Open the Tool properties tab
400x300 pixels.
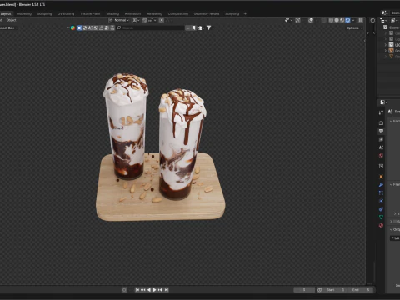[x=381, y=112]
